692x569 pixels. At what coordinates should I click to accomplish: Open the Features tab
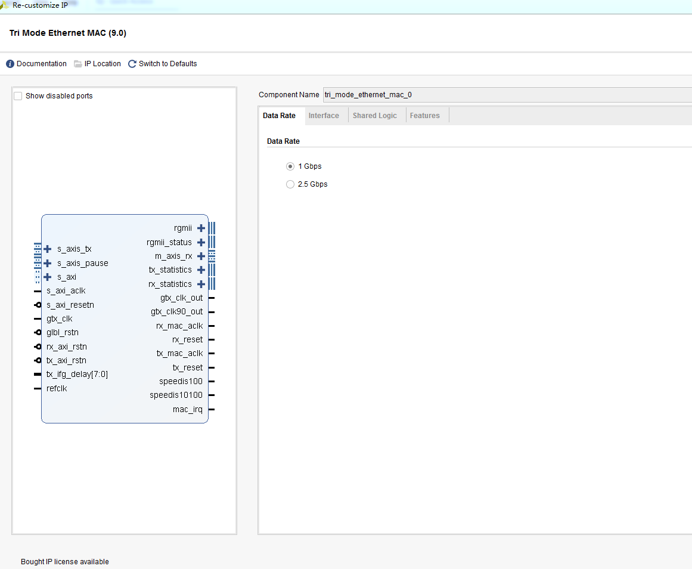point(424,116)
